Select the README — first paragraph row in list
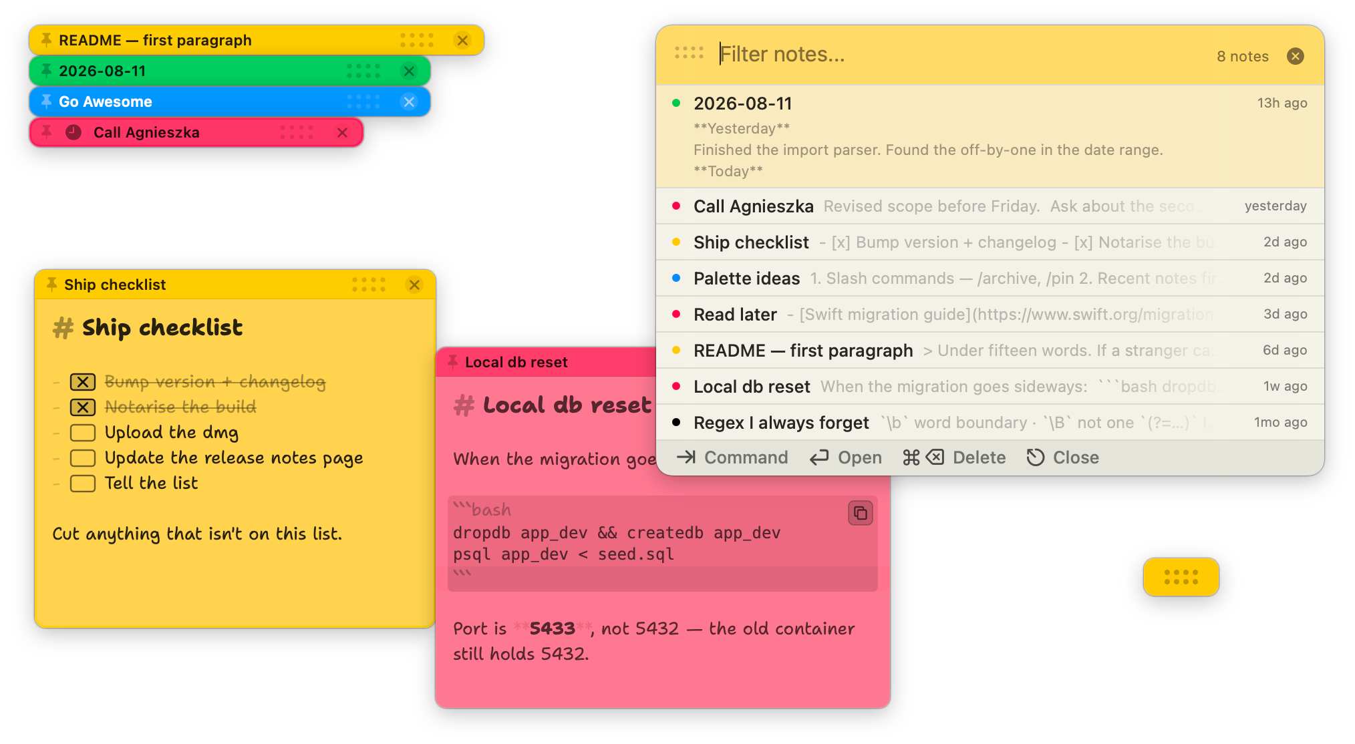 pos(990,351)
